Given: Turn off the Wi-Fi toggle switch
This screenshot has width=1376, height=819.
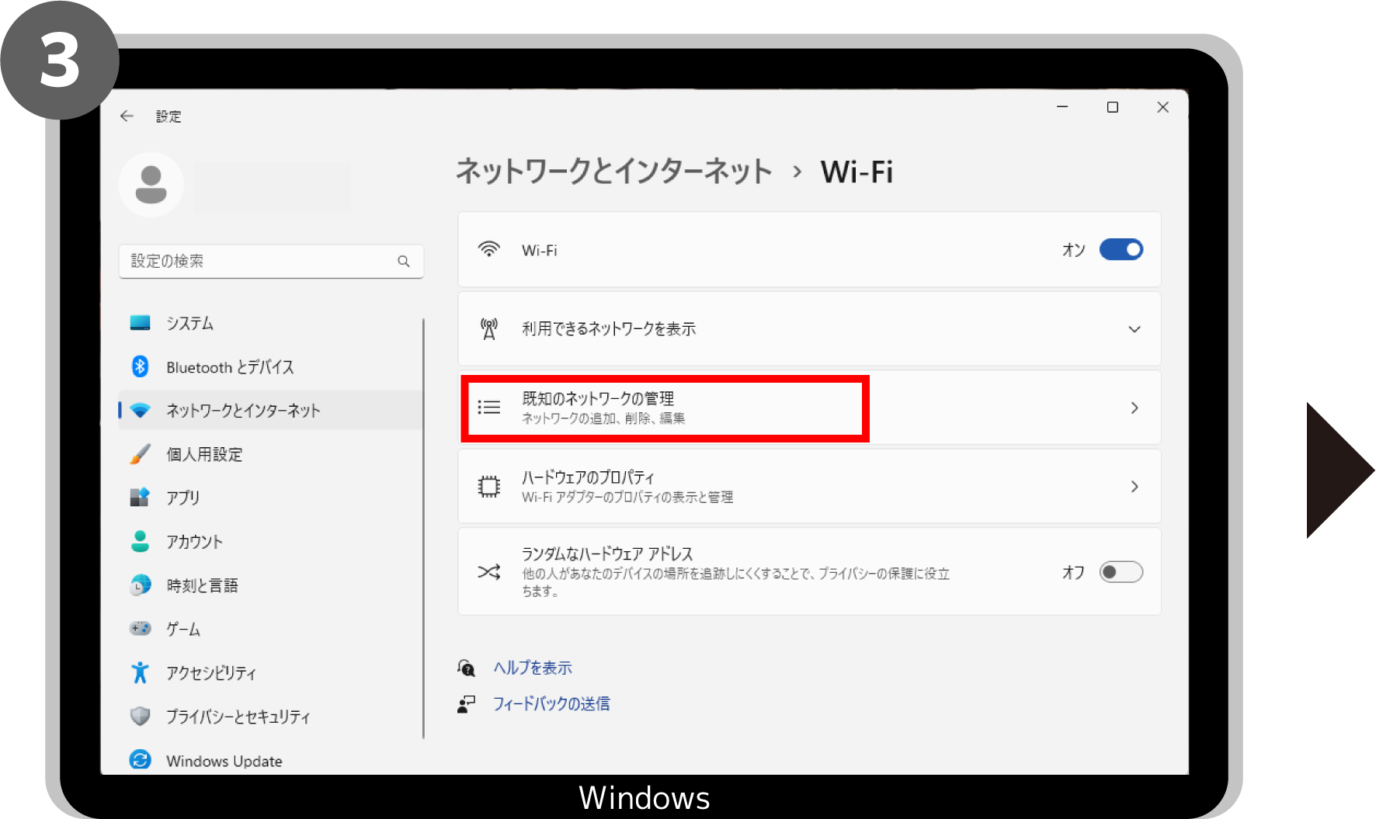Looking at the screenshot, I should pyautogui.click(x=1121, y=250).
